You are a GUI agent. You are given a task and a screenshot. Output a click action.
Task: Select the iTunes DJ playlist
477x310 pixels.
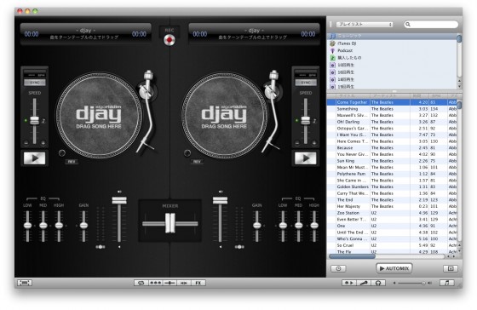coord(393,43)
